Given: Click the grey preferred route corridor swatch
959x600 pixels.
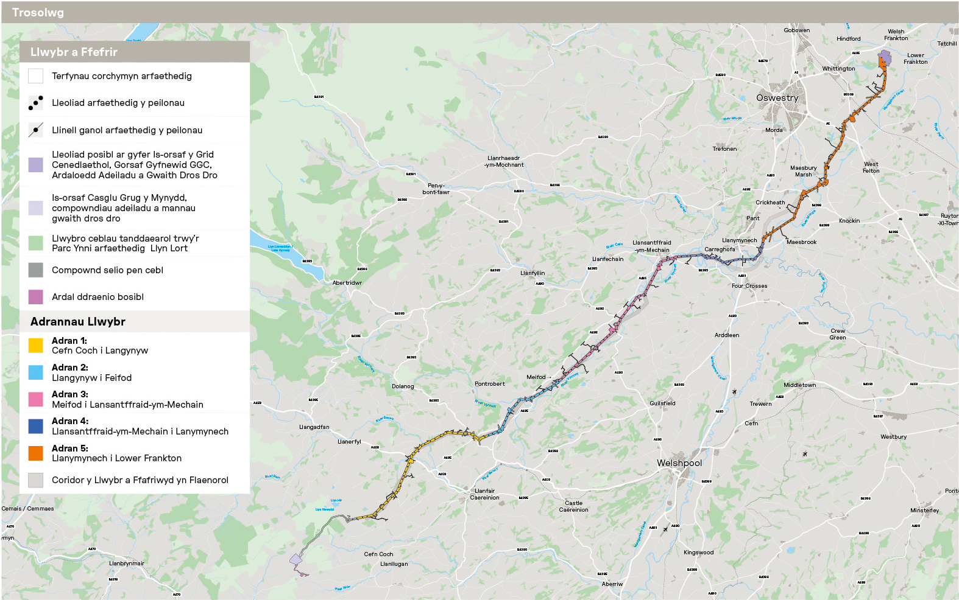Looking at the screenshot, I should (36, 480).
